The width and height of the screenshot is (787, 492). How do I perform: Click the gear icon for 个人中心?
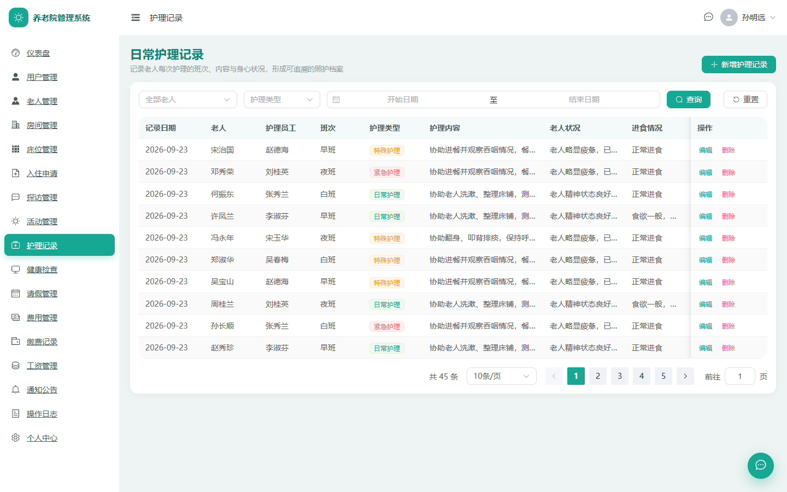click(16, 438)
